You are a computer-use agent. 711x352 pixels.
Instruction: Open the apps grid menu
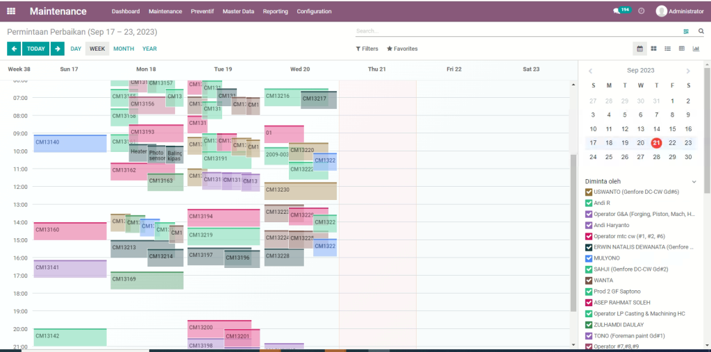click(11, 11)
